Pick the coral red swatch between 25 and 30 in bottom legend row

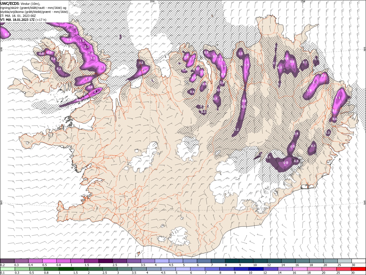pos(343,269)
